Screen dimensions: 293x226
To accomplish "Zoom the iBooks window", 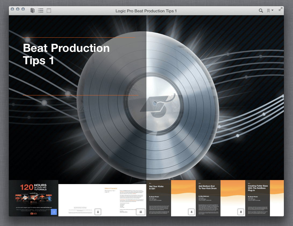I will click(23, 9).
